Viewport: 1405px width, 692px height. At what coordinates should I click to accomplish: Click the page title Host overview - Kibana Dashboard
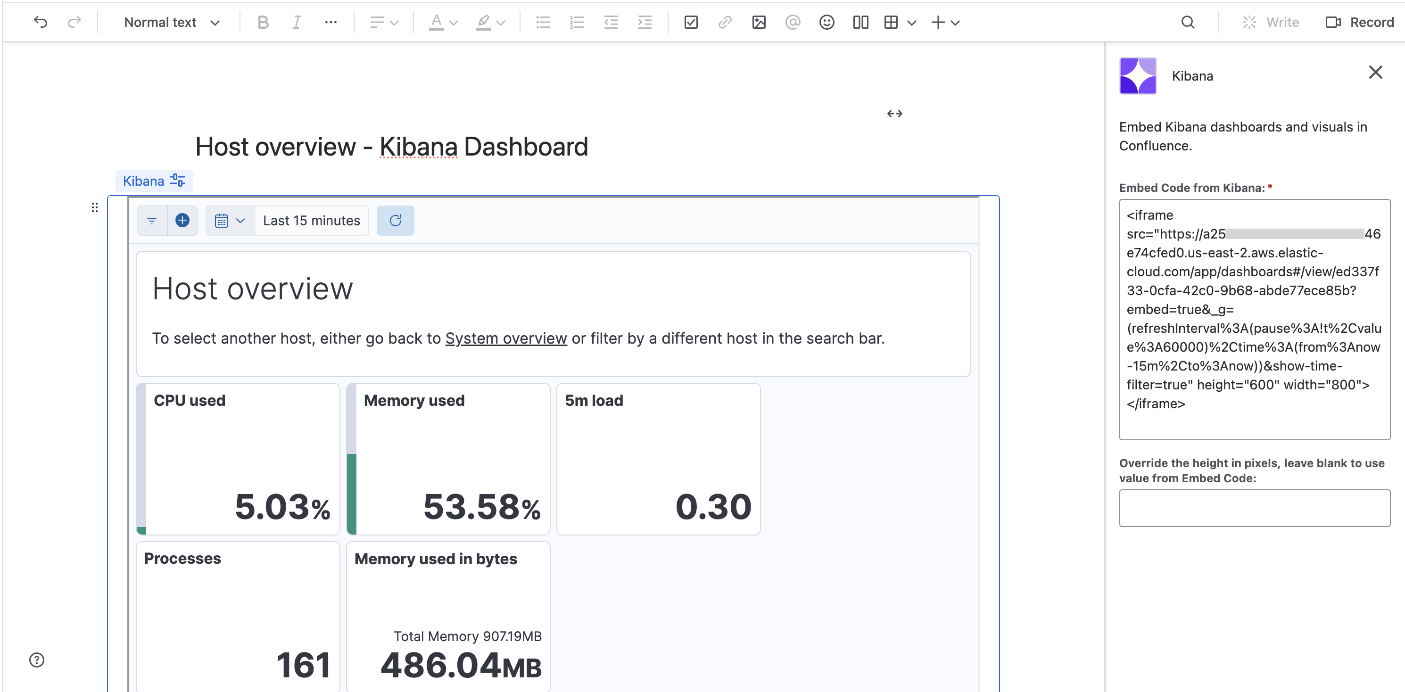[x=392, y=147]
